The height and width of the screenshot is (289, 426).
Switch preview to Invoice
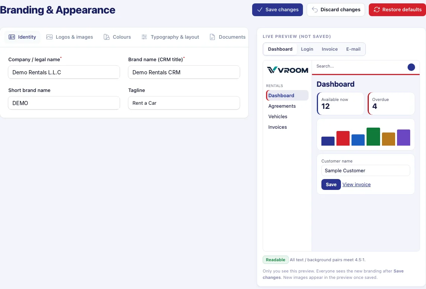tap(330, 49)
